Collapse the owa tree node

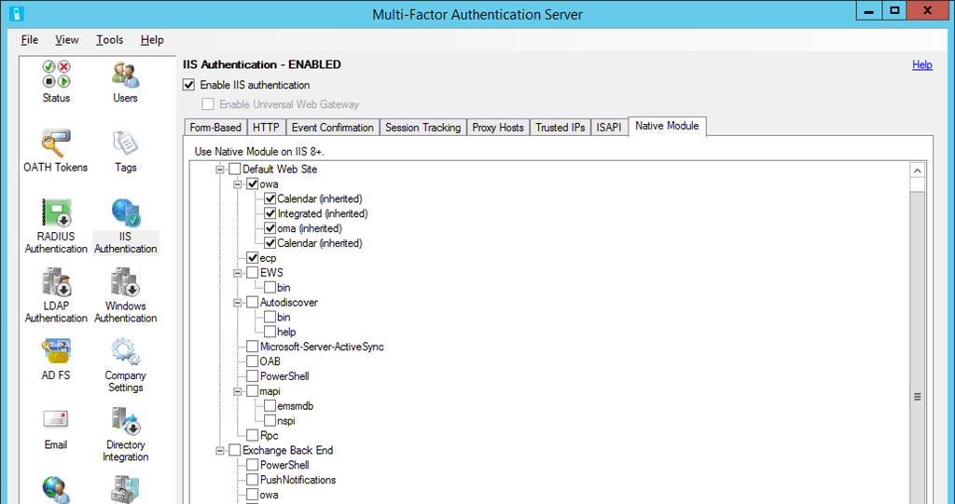[238, 184]
